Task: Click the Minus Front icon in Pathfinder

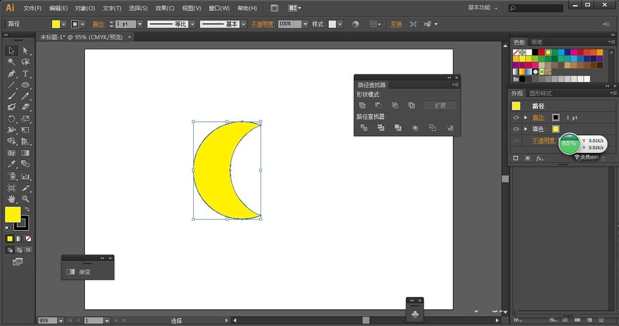Action: [378, 105]
